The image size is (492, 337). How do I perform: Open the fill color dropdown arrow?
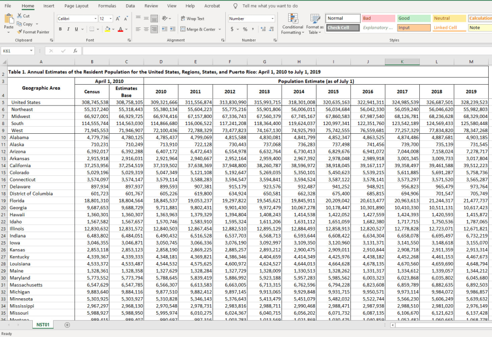114,29
